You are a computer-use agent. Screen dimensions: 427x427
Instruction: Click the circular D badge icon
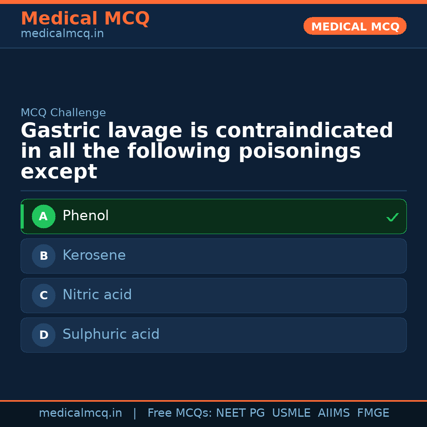click(x=43, y=335)
